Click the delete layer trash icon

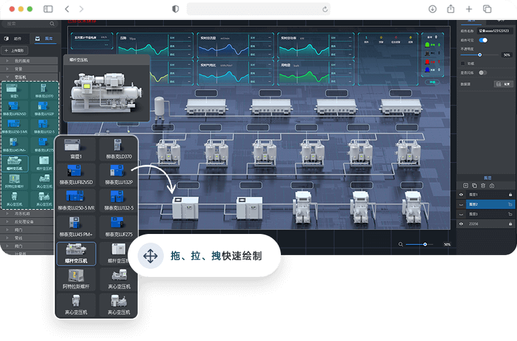click(483, 185)
